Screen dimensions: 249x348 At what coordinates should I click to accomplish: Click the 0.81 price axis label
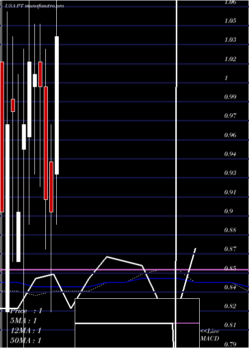(230, 325)
